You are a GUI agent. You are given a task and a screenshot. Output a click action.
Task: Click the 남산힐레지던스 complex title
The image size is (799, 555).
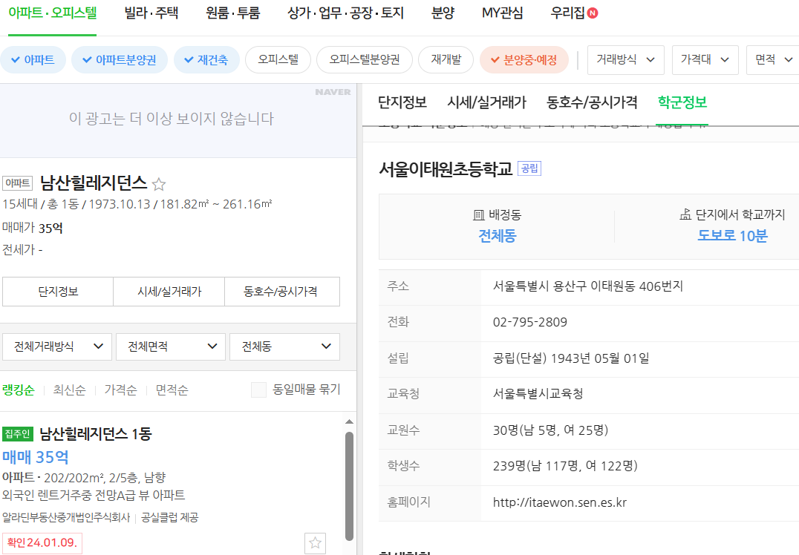coord(94,183)
